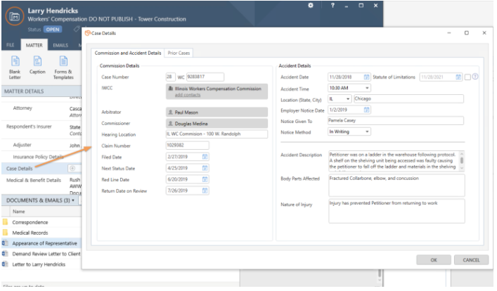Viewport: 497px width, 291px height.
Task: Open calendar picker for Return Date on Review
Action: 205,190
